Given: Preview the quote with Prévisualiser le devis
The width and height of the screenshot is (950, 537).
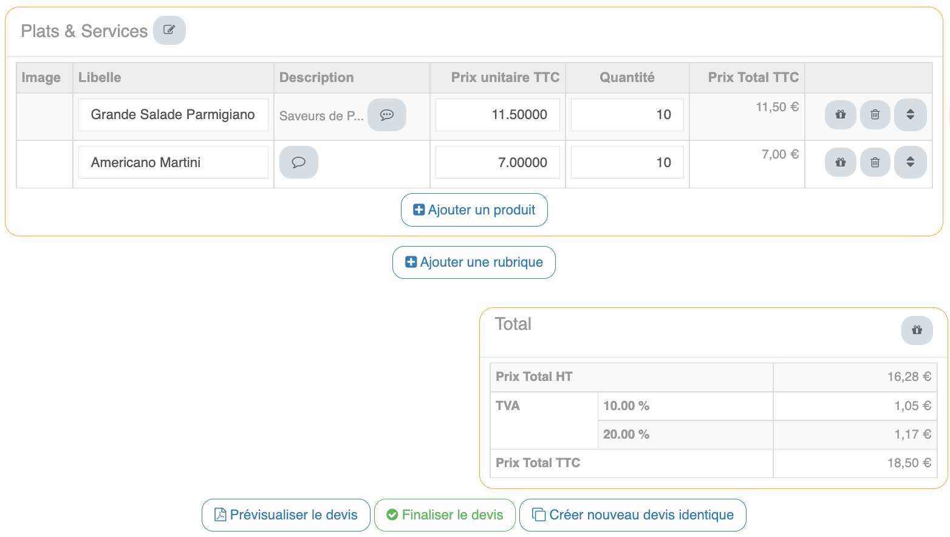Looking at the screenshot, I should coord(285,515).
